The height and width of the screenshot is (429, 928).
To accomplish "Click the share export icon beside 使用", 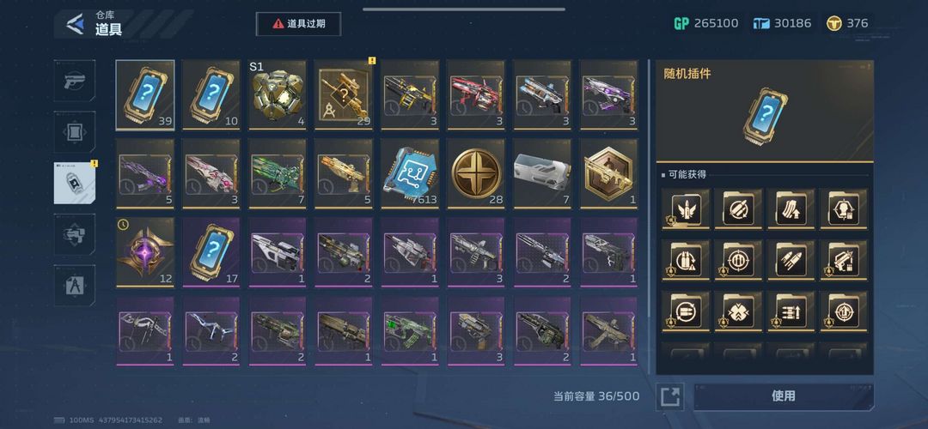I will (x=670, y=396).
